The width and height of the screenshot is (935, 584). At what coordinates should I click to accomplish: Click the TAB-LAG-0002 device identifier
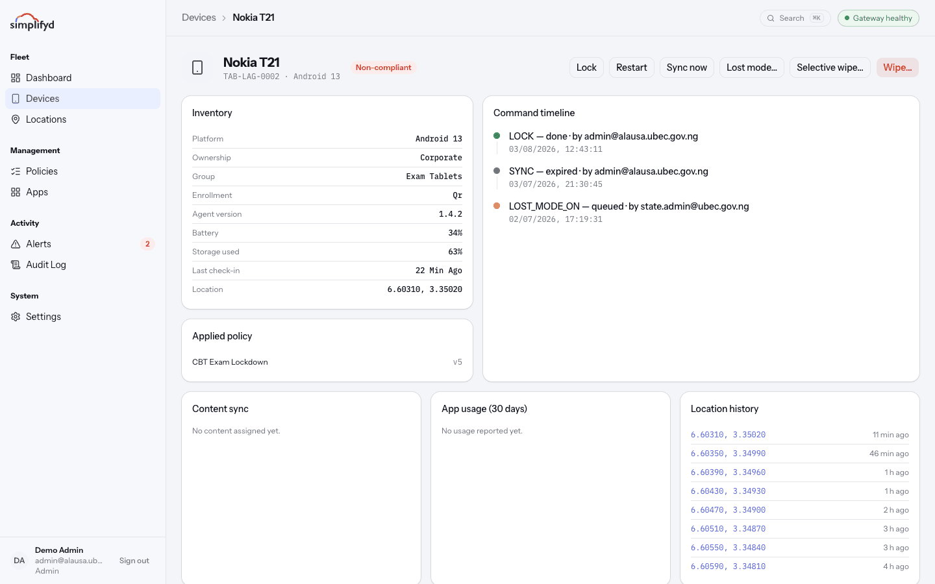251,77
